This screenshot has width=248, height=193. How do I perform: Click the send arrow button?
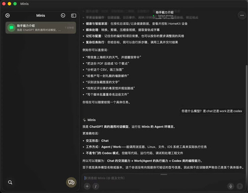(240, 186)
